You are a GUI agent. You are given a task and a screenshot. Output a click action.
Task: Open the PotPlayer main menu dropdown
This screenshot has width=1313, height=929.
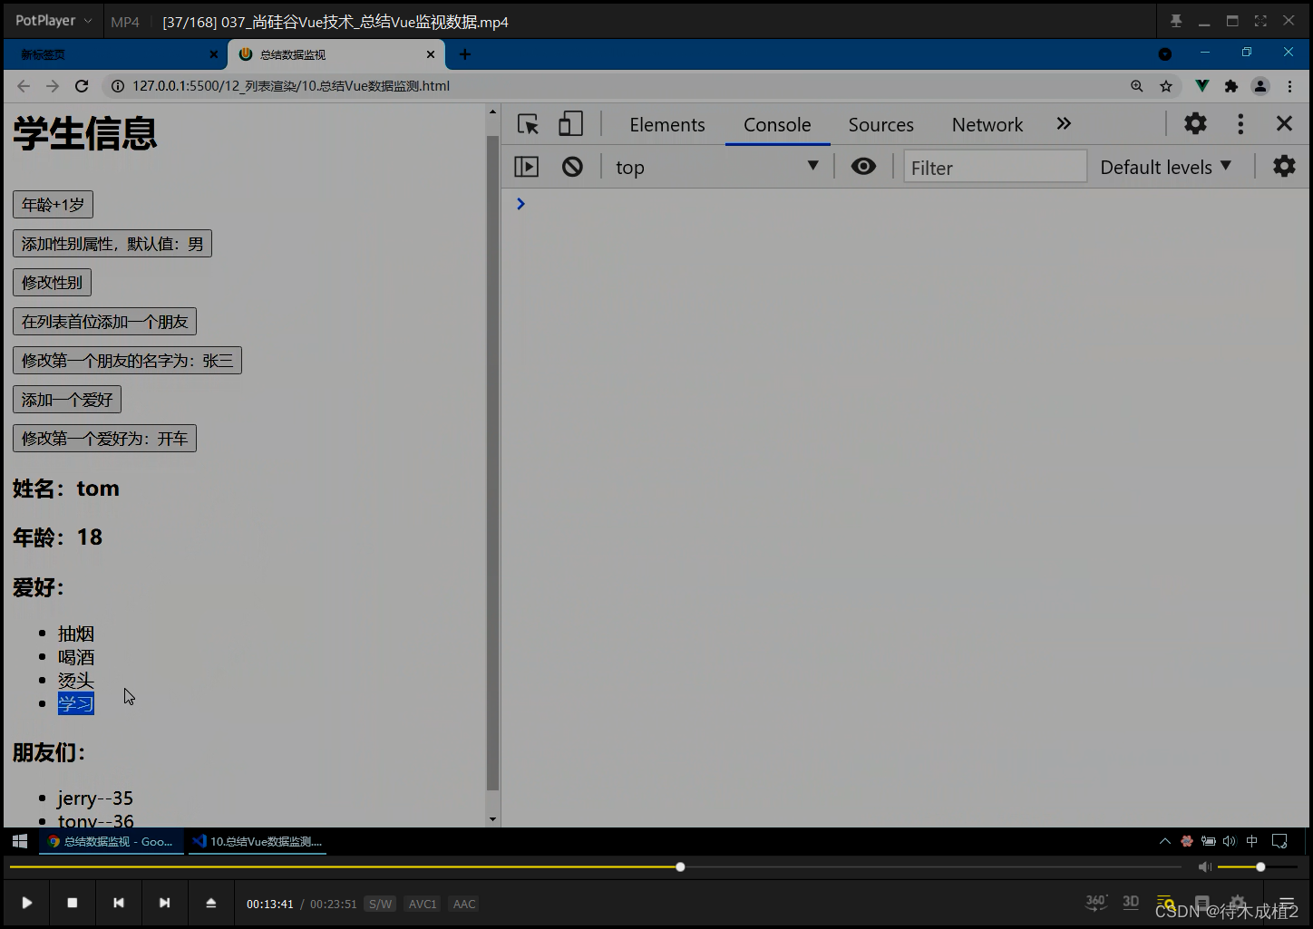[x=53, y=21]
